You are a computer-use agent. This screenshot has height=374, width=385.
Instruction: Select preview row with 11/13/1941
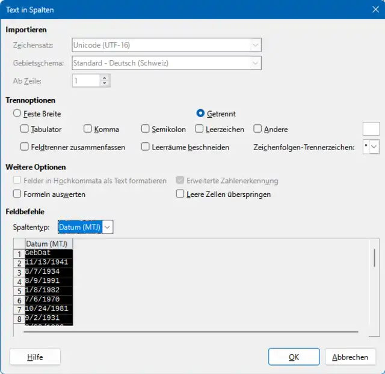(x=48, y=262)
